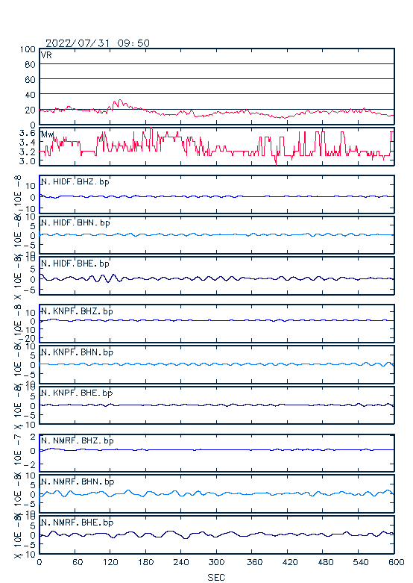
Task: Click the 300 tick on the SEC axis
Action: coord(216,562)
